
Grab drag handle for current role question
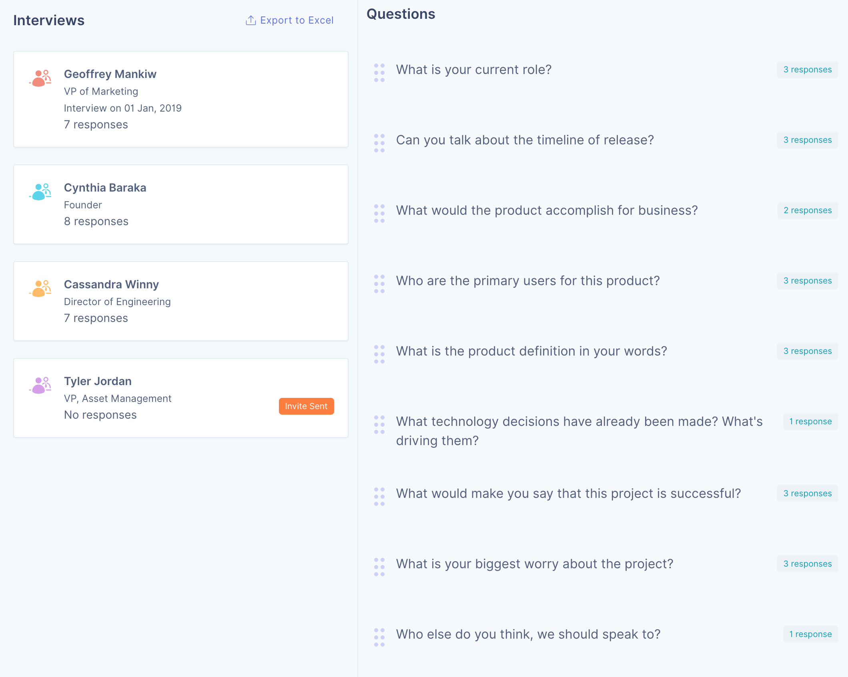pyautogui.click(x=379, y=73)
